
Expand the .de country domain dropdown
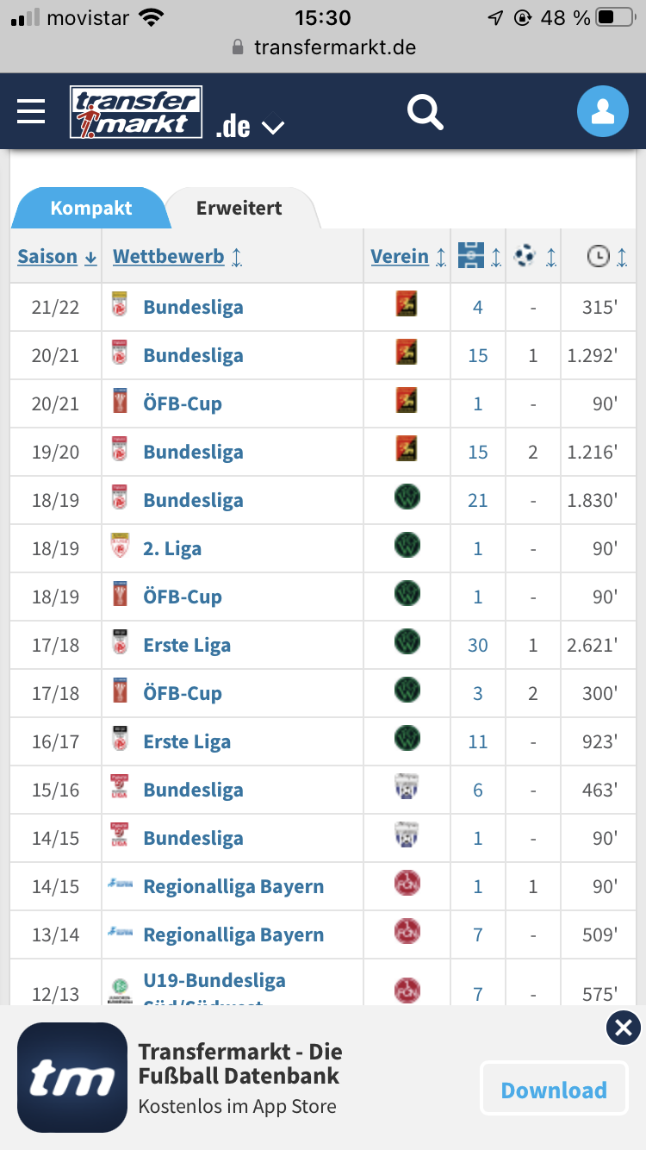click(250, 127)
